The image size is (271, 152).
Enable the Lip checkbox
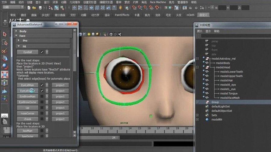tap(42, 108)
